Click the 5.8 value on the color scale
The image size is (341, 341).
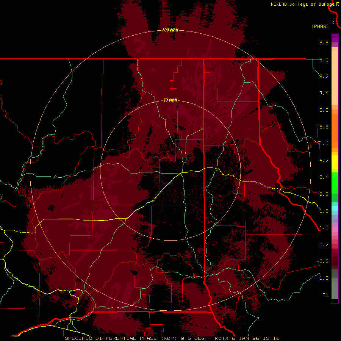324,127
